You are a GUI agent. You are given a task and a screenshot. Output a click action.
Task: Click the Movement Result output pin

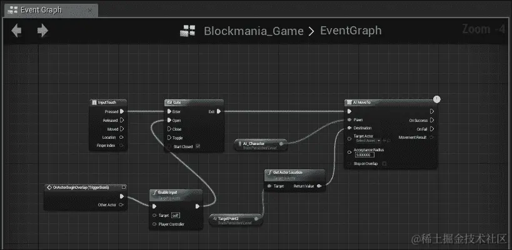click(x=432, y=137)
